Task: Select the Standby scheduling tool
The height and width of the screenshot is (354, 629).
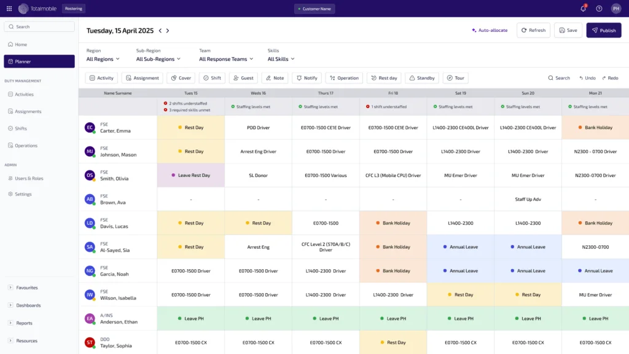Action: point(422,78)
